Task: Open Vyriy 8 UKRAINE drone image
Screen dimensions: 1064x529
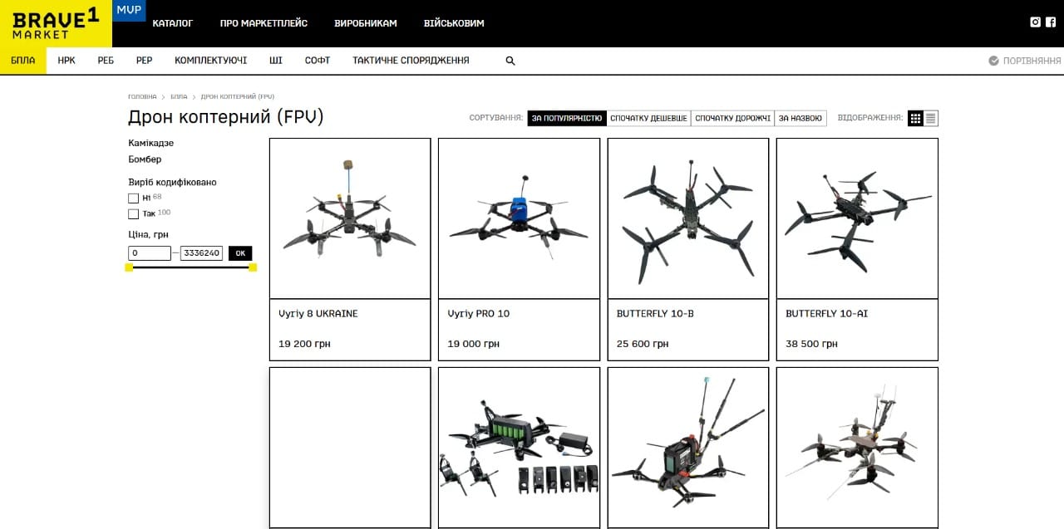Action: tap(350, 218)
